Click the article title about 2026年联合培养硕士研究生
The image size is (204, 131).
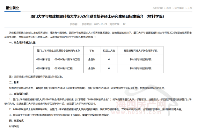click(102, 17)
